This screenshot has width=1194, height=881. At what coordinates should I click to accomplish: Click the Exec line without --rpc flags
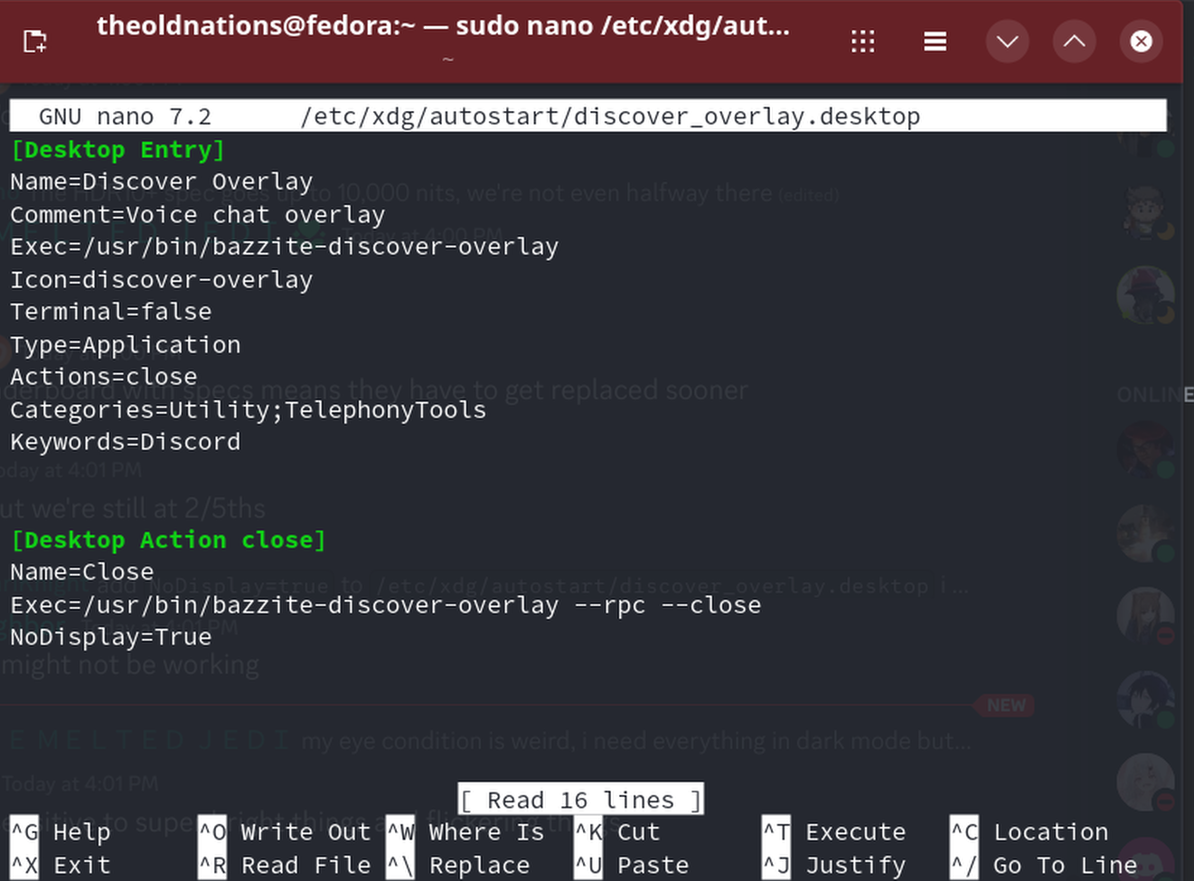(x=285, y=247)
